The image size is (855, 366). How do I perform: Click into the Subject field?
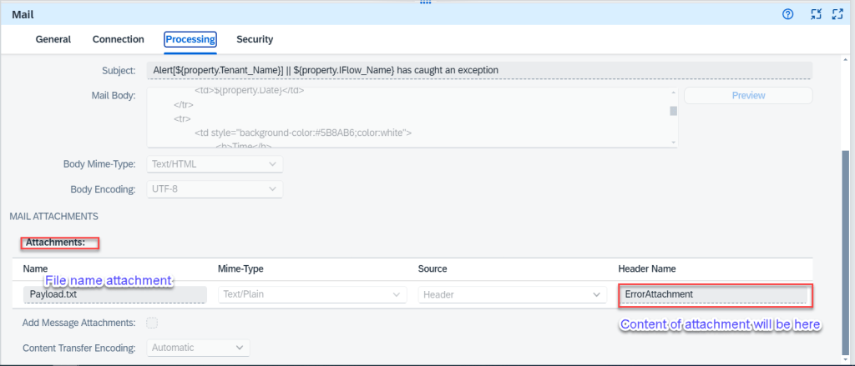point(478,70)
